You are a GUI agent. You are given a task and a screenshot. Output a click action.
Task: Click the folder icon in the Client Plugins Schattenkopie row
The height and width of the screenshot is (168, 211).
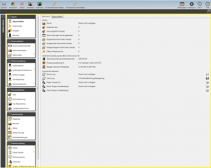(207, 90)
